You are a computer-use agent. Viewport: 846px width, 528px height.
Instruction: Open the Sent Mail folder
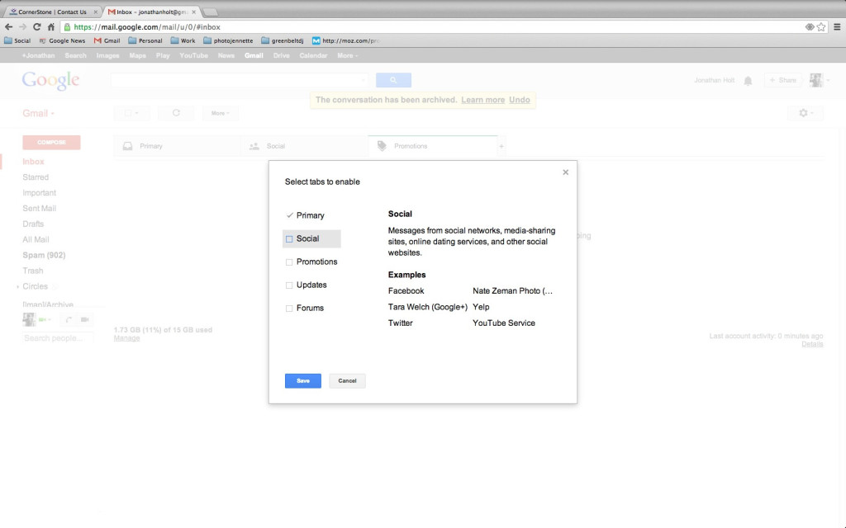pos(40,209)
